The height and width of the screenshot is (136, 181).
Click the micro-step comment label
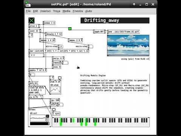point(52,46)
